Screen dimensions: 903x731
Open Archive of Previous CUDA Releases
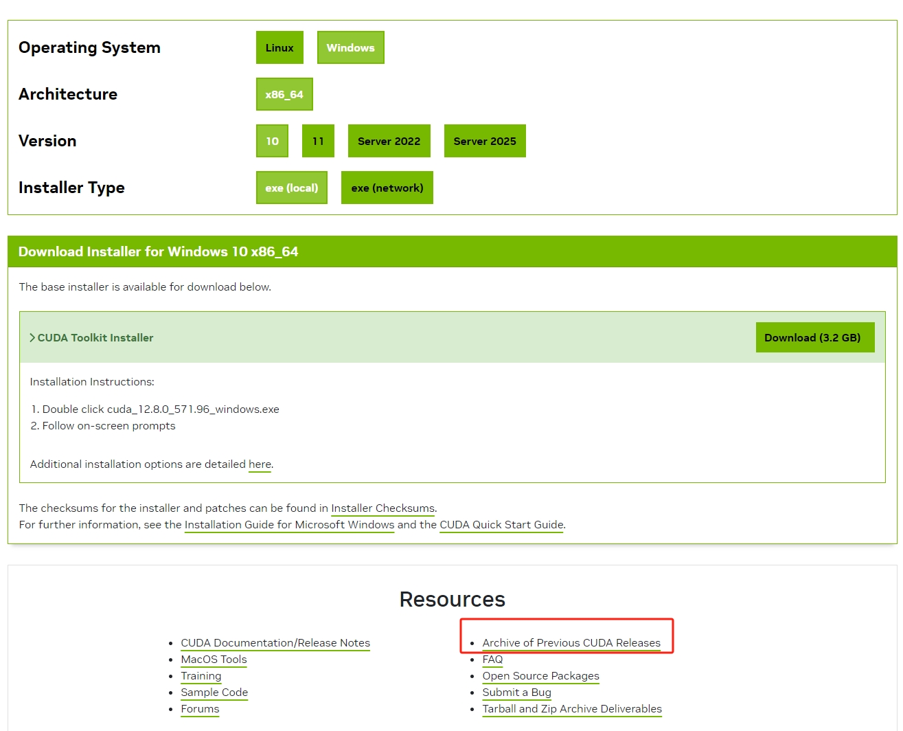pyautogui.click(x=571, y=643)
